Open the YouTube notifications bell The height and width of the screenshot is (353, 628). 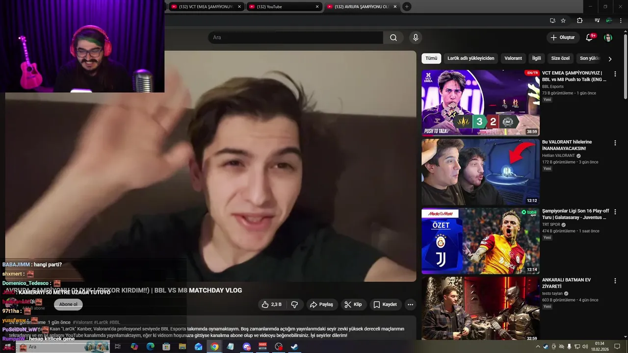pos(590,38)
